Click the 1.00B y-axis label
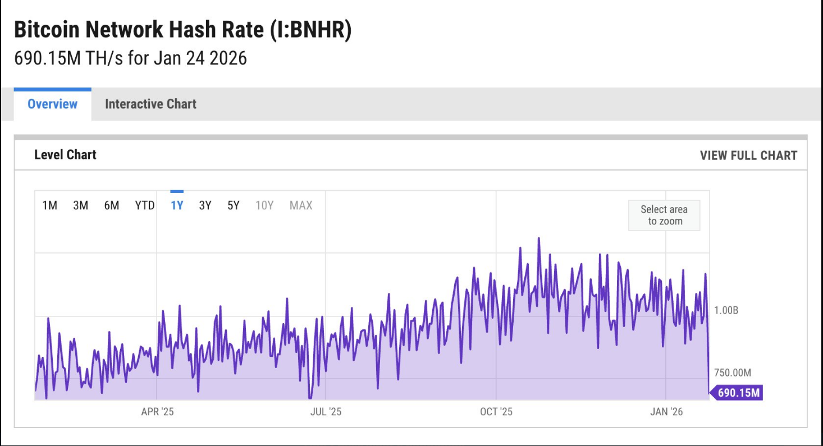The width and height of the screenshot is (823, 446). click(726, 311)
